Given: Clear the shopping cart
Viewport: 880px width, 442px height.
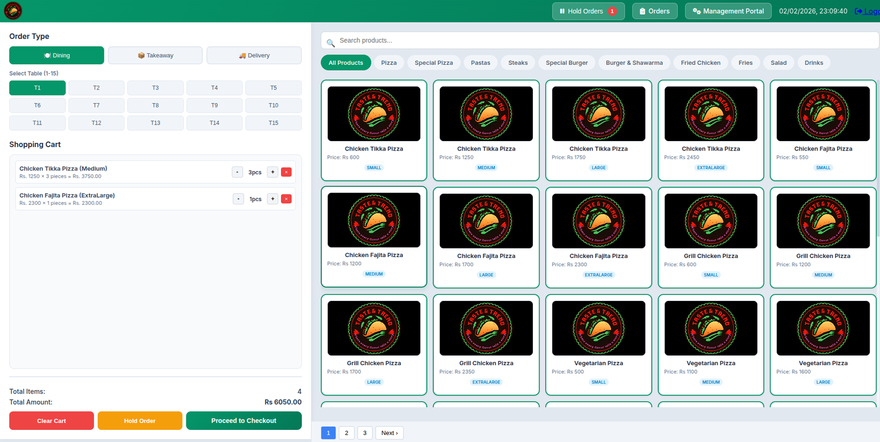Looking at the screenshot, I should click(52, 421).
